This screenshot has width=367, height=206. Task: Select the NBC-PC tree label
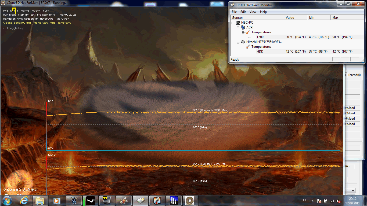247,23
